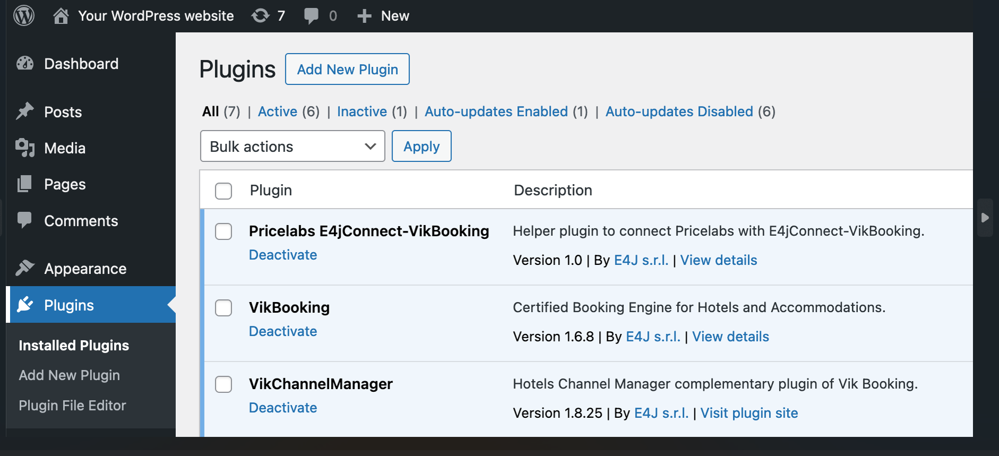Click the comments bubble icon in admin bar

[311, 16]
